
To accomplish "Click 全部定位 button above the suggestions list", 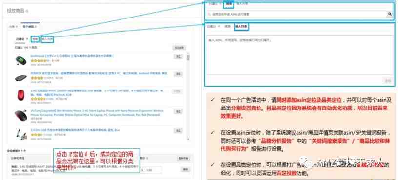I will 179,48.
